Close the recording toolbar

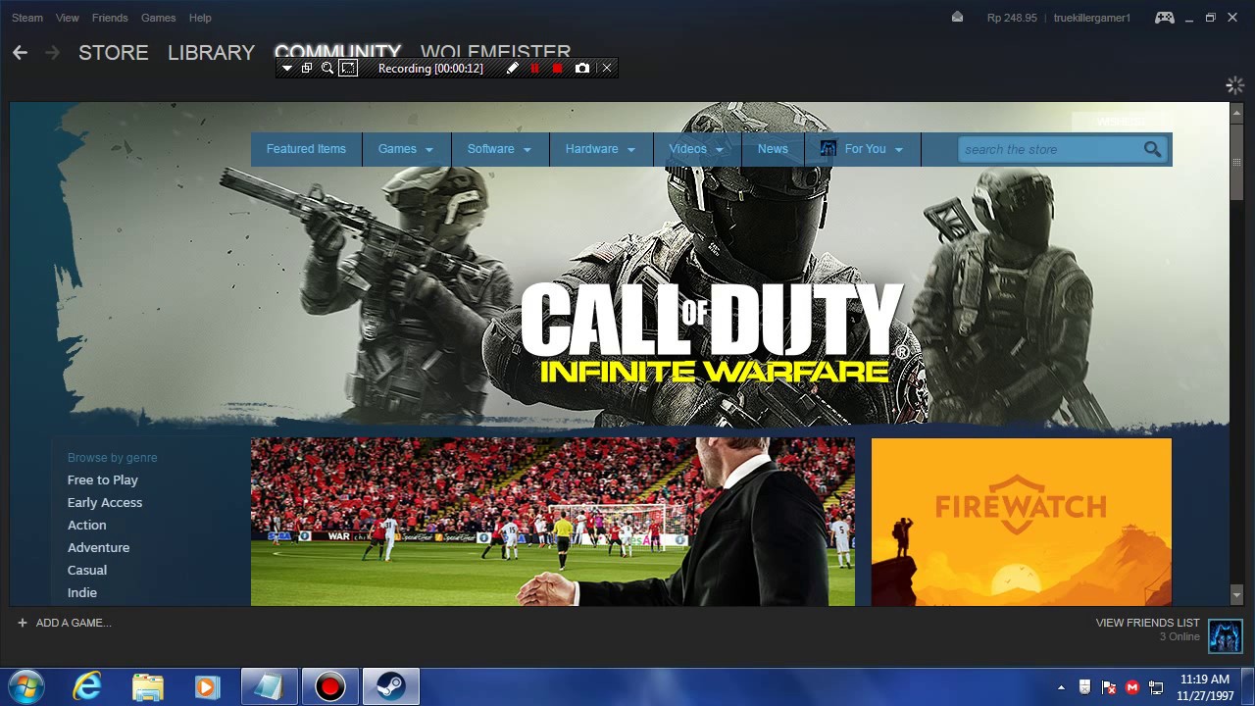(x=607, y=68)
